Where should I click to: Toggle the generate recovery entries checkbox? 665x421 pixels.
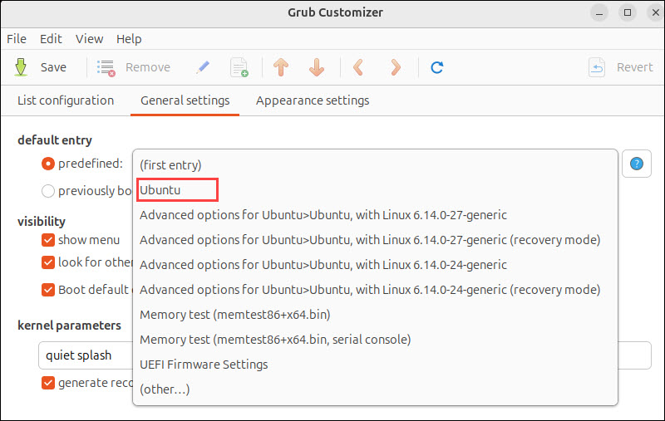coord(48,383)
